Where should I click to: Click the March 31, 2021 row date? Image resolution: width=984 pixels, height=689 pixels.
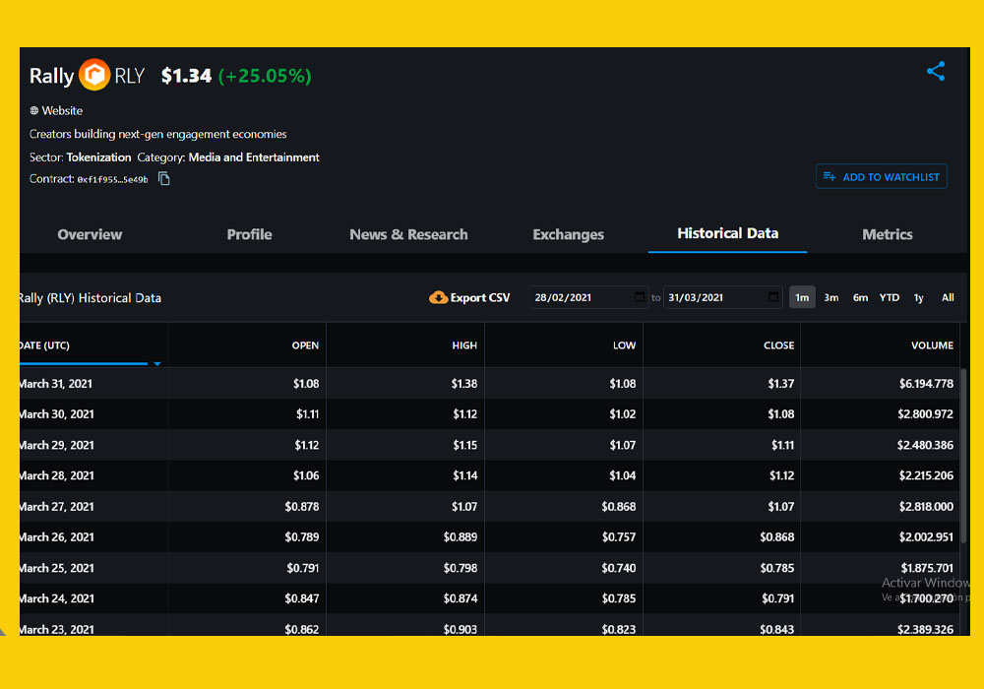pos(56,384)
